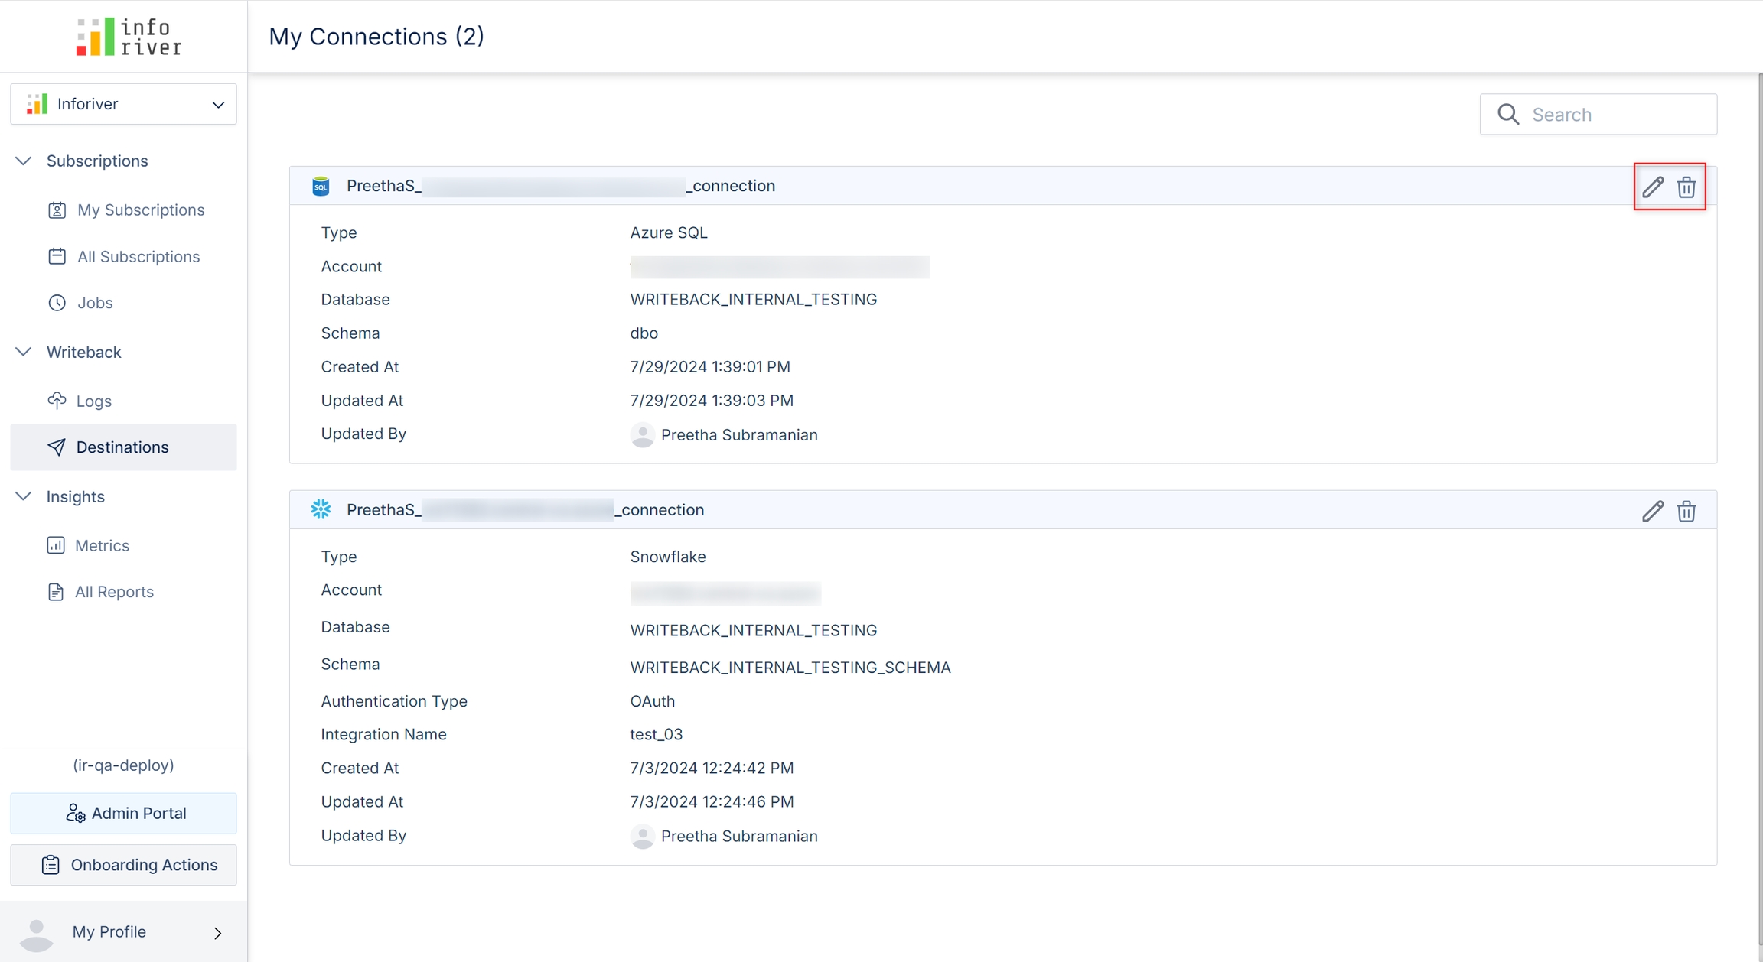1763x962 pixels.
Task: Open the Metrics page
Action: 101,546
